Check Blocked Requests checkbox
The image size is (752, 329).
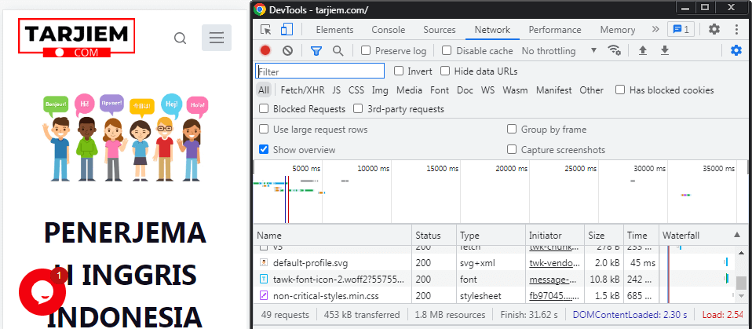264,109
